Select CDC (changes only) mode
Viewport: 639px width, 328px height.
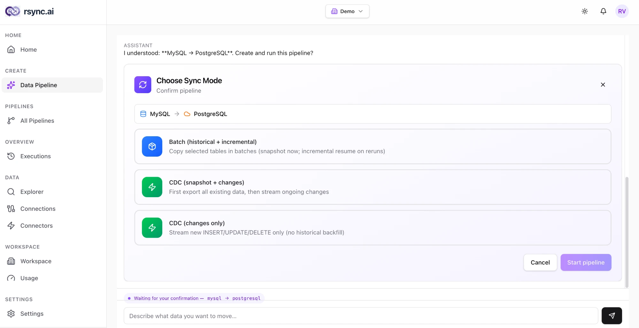(373, 227)
